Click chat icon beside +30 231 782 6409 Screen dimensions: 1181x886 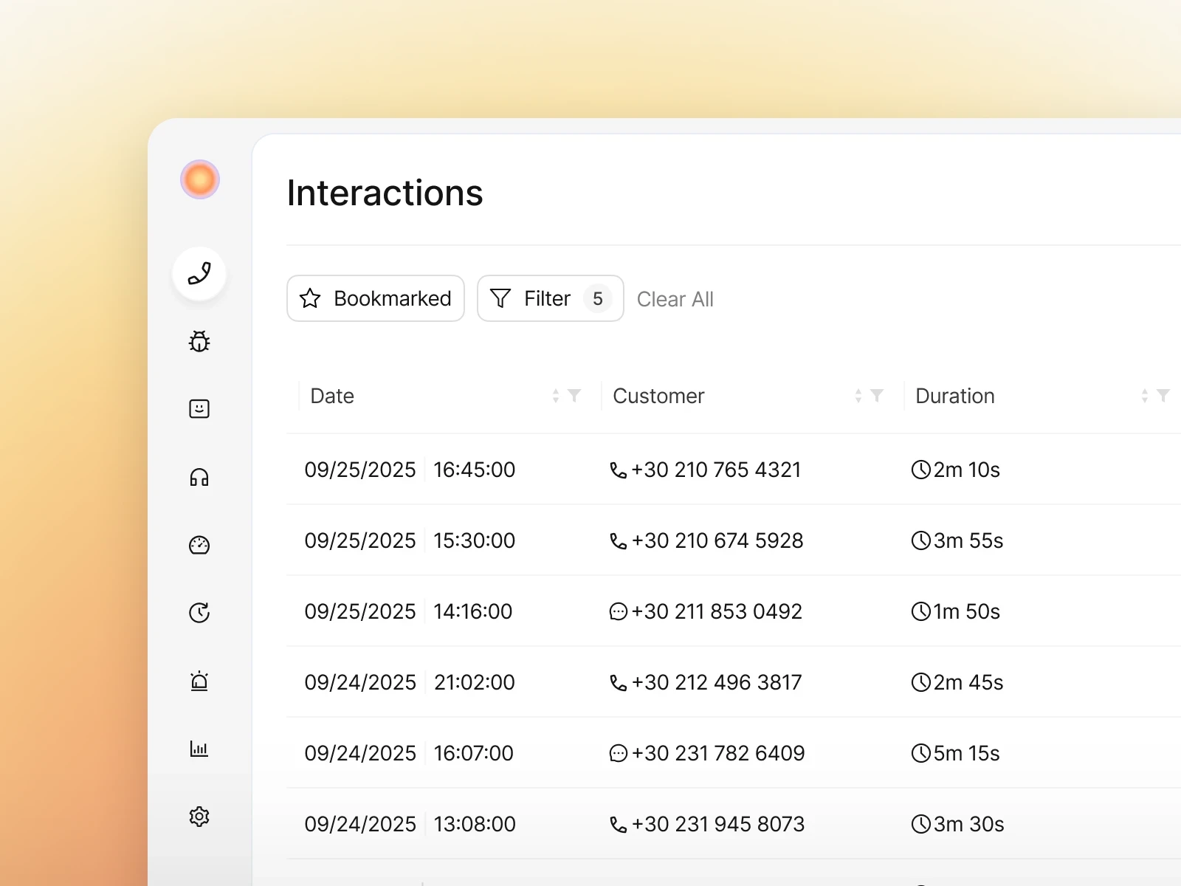619,754
